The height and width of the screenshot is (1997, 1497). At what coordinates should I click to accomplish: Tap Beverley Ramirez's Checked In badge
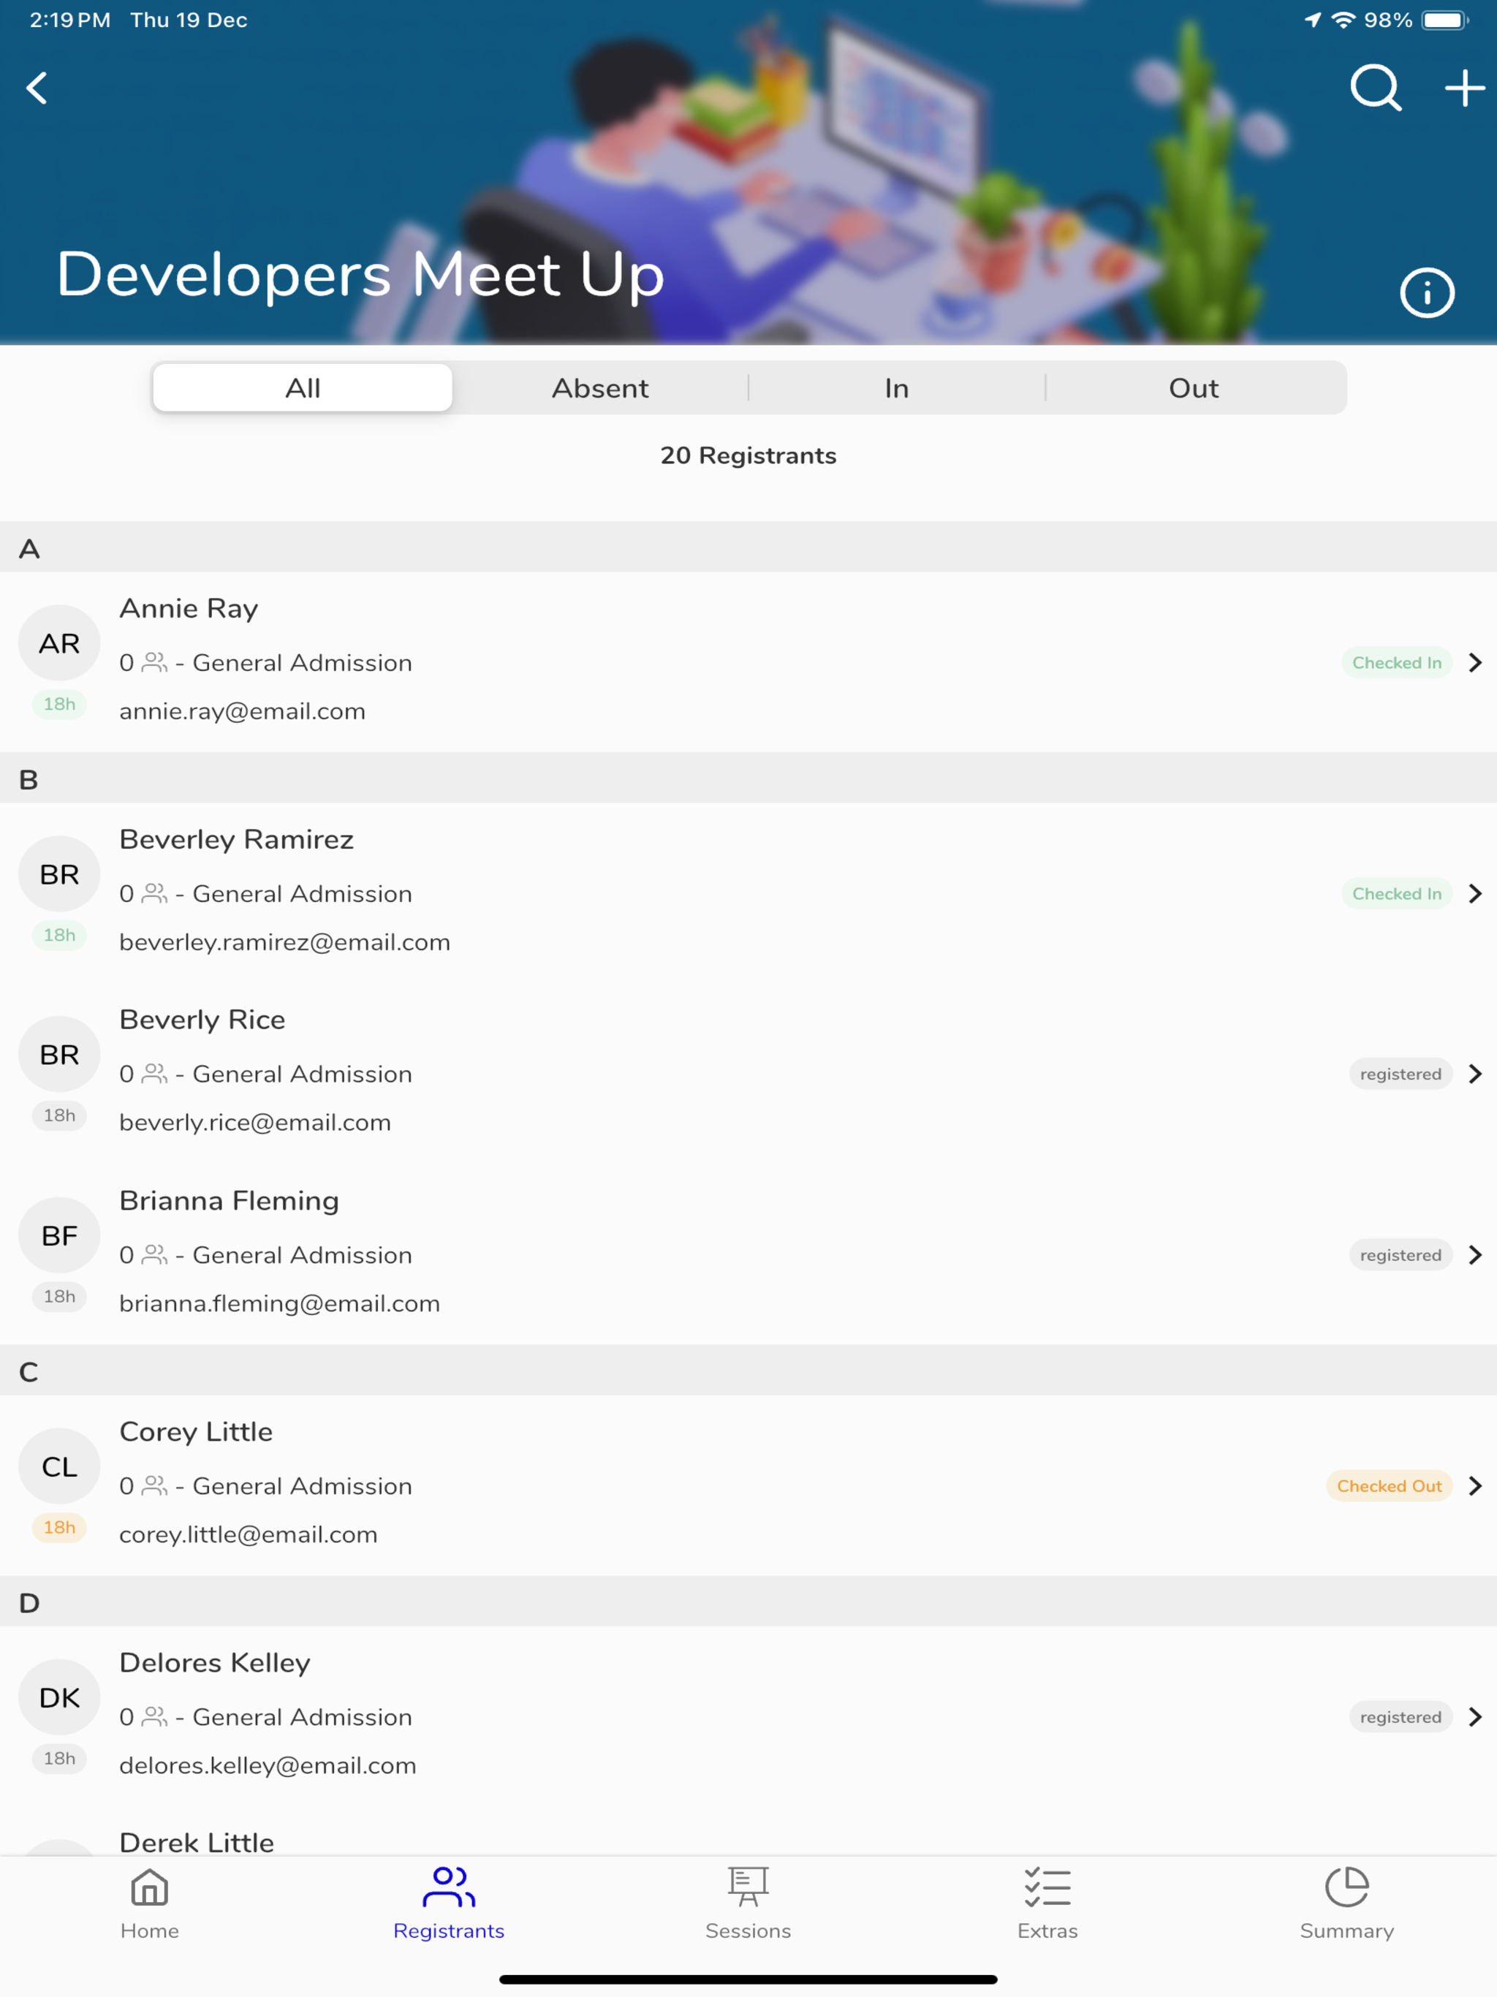pyautogui.click(x=1397, y=894)
